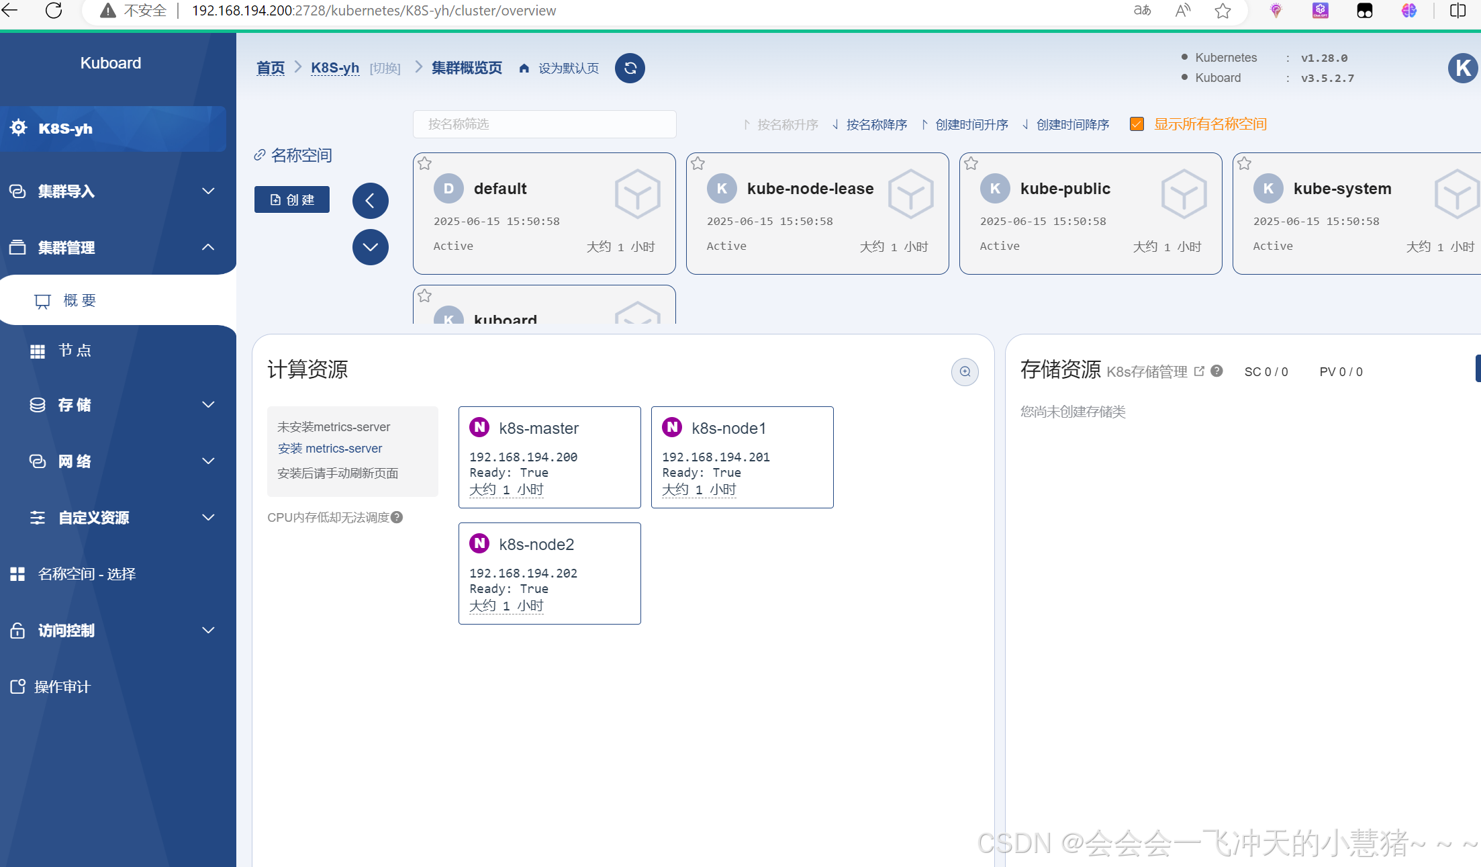
Task: Open the 节点 sidebar item
Action: (x=74, y=350)
